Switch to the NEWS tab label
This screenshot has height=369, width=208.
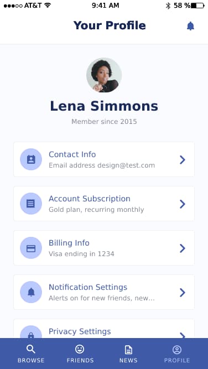pos(128,360)
